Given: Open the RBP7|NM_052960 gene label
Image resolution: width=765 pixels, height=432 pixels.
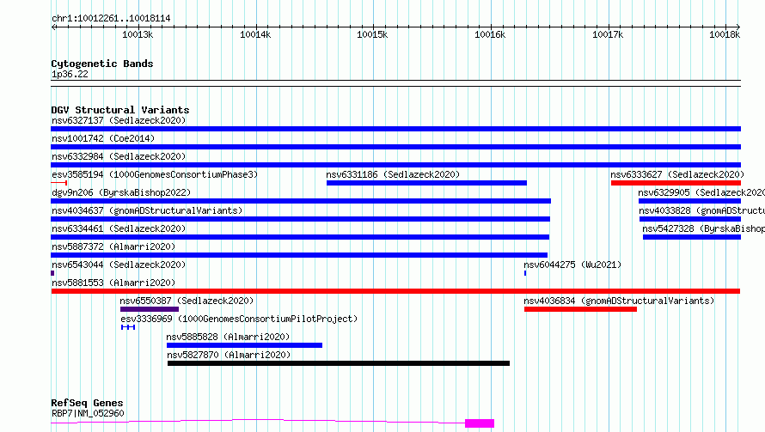Looking at the screenshot, I should (88, 413).
